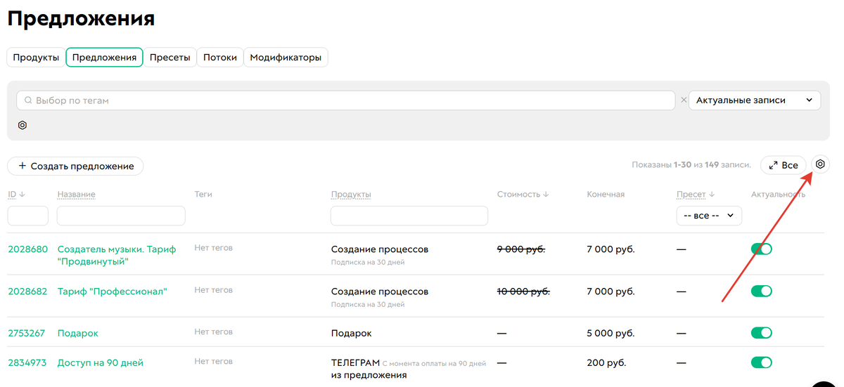Click Создать предложение button

(x=75, y=166)
